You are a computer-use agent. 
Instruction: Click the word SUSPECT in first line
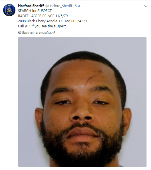(43, 11)
